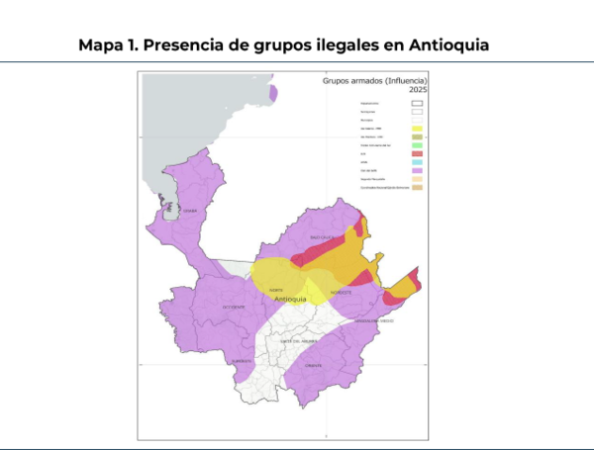Click the thin-outlined second legend box
The width and height of the screenshot is (594, 450).
point(417,112)
